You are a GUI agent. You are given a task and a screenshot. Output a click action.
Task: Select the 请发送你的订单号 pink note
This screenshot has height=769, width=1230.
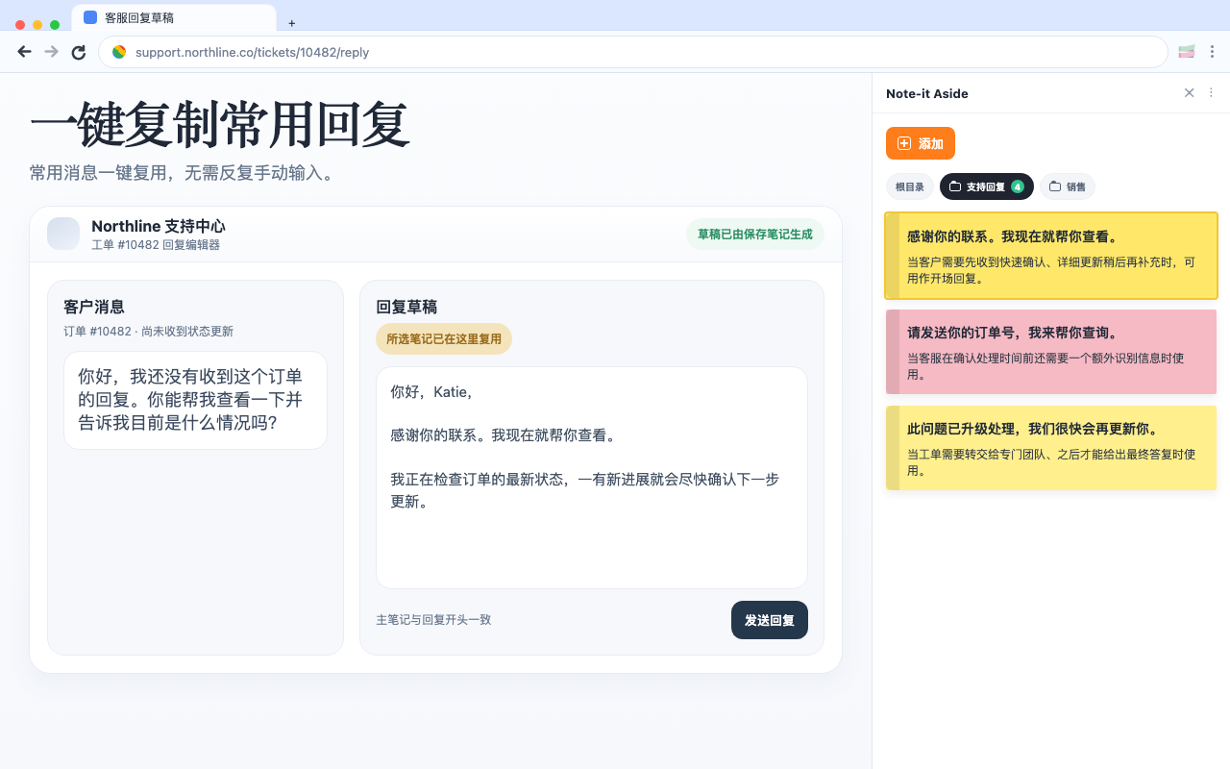tap(1050, 351)
